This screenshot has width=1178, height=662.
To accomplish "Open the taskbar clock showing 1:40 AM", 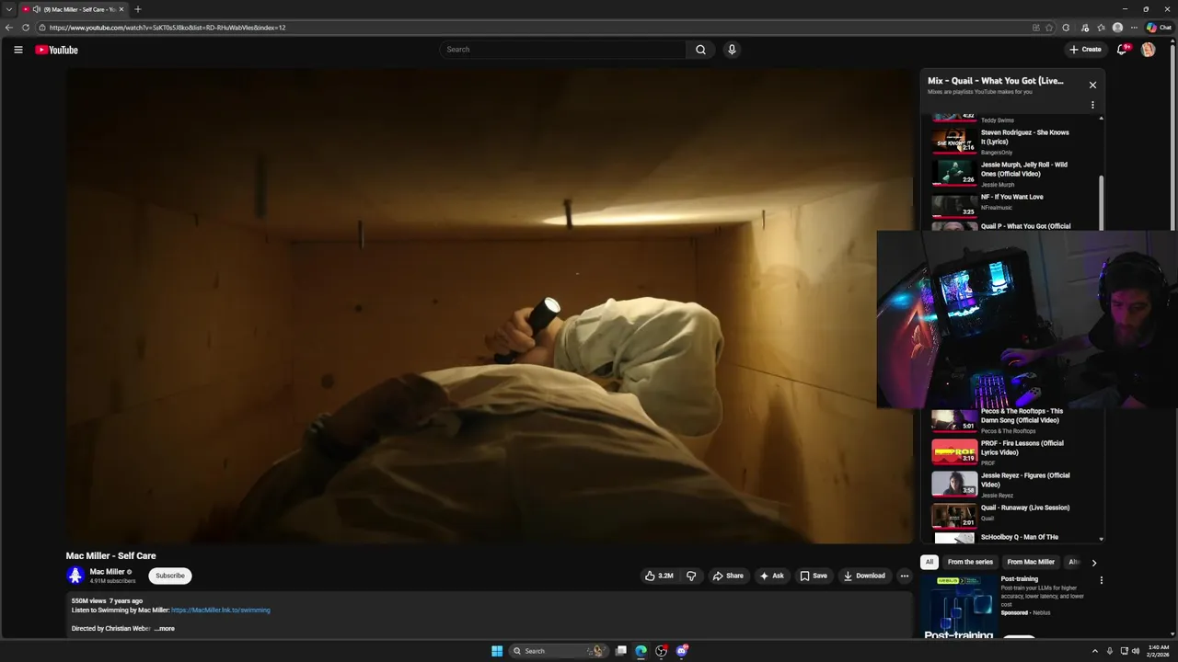I will pos(1159,651).
